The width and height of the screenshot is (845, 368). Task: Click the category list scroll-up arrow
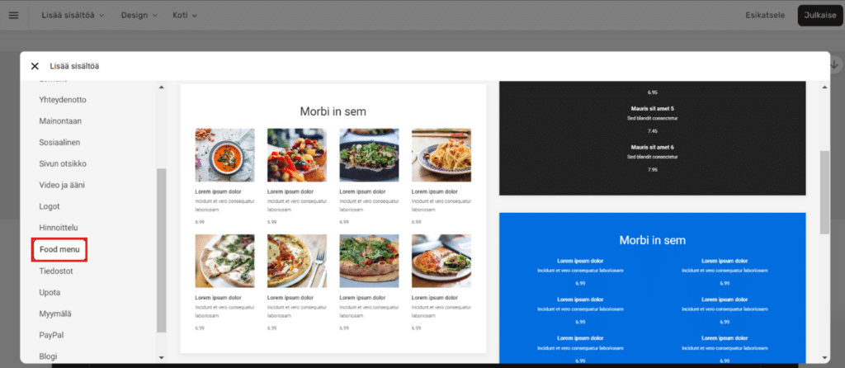coord(161,87)
